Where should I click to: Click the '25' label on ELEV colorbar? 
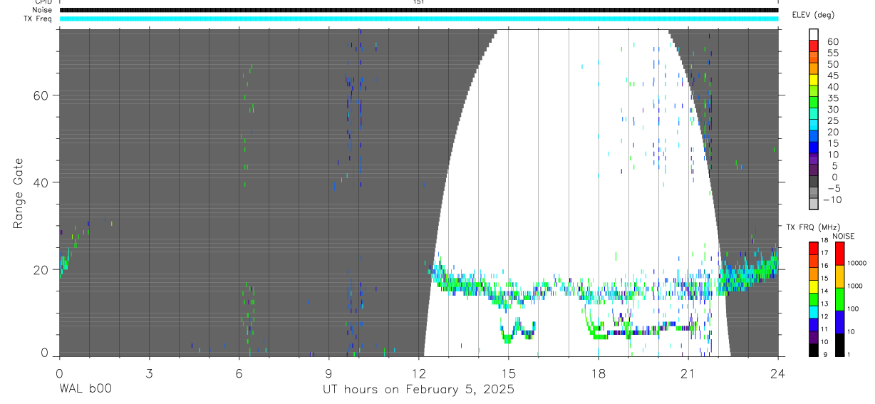833,121
